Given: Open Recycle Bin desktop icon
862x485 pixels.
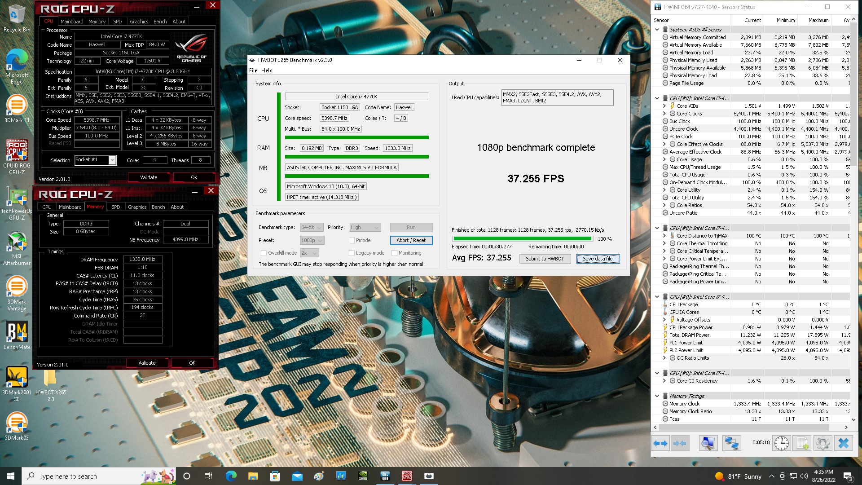Looking at the screenshot, I should 17,19.
